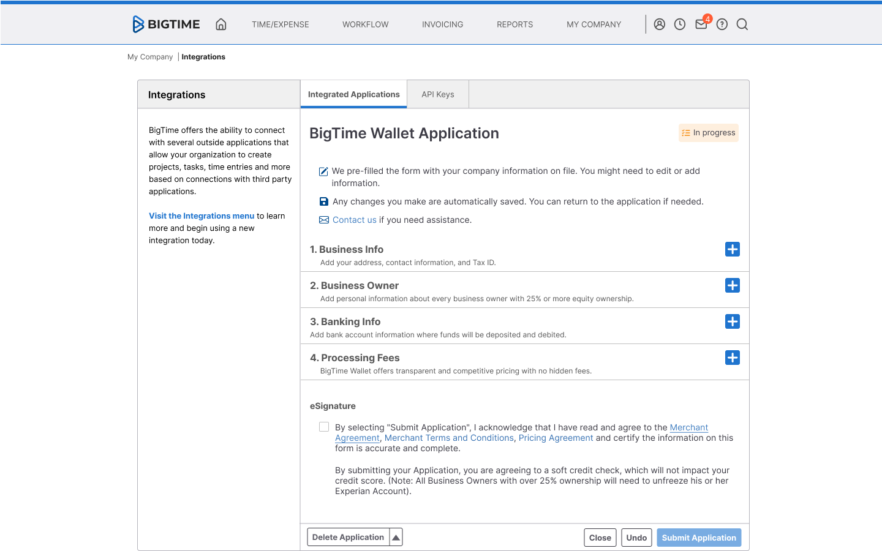Viewport: 882px width, 551px height.
Task: Click the Delete Application button
Action: [349, 538]
